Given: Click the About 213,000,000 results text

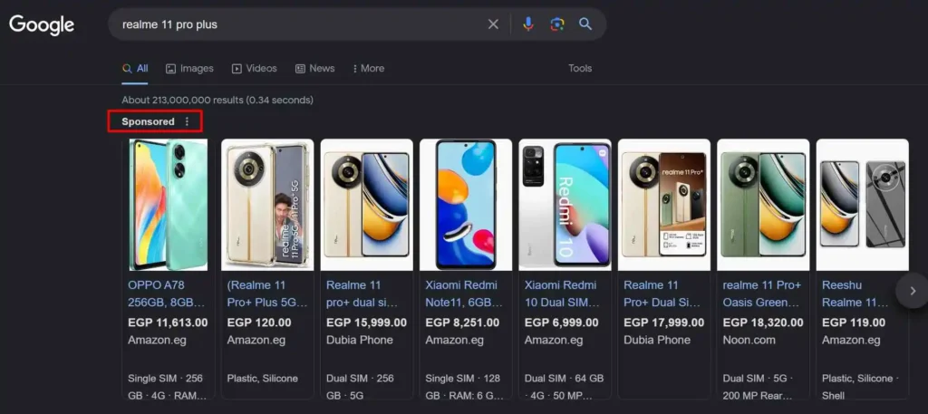Looking at the screenshot, I should point(217,100).
